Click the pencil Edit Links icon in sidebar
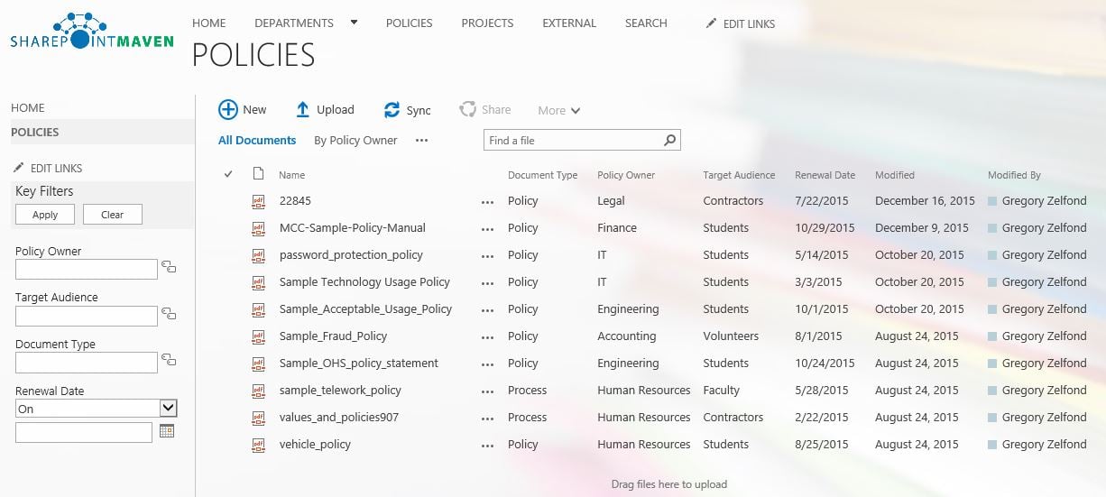 coord(19,168)
